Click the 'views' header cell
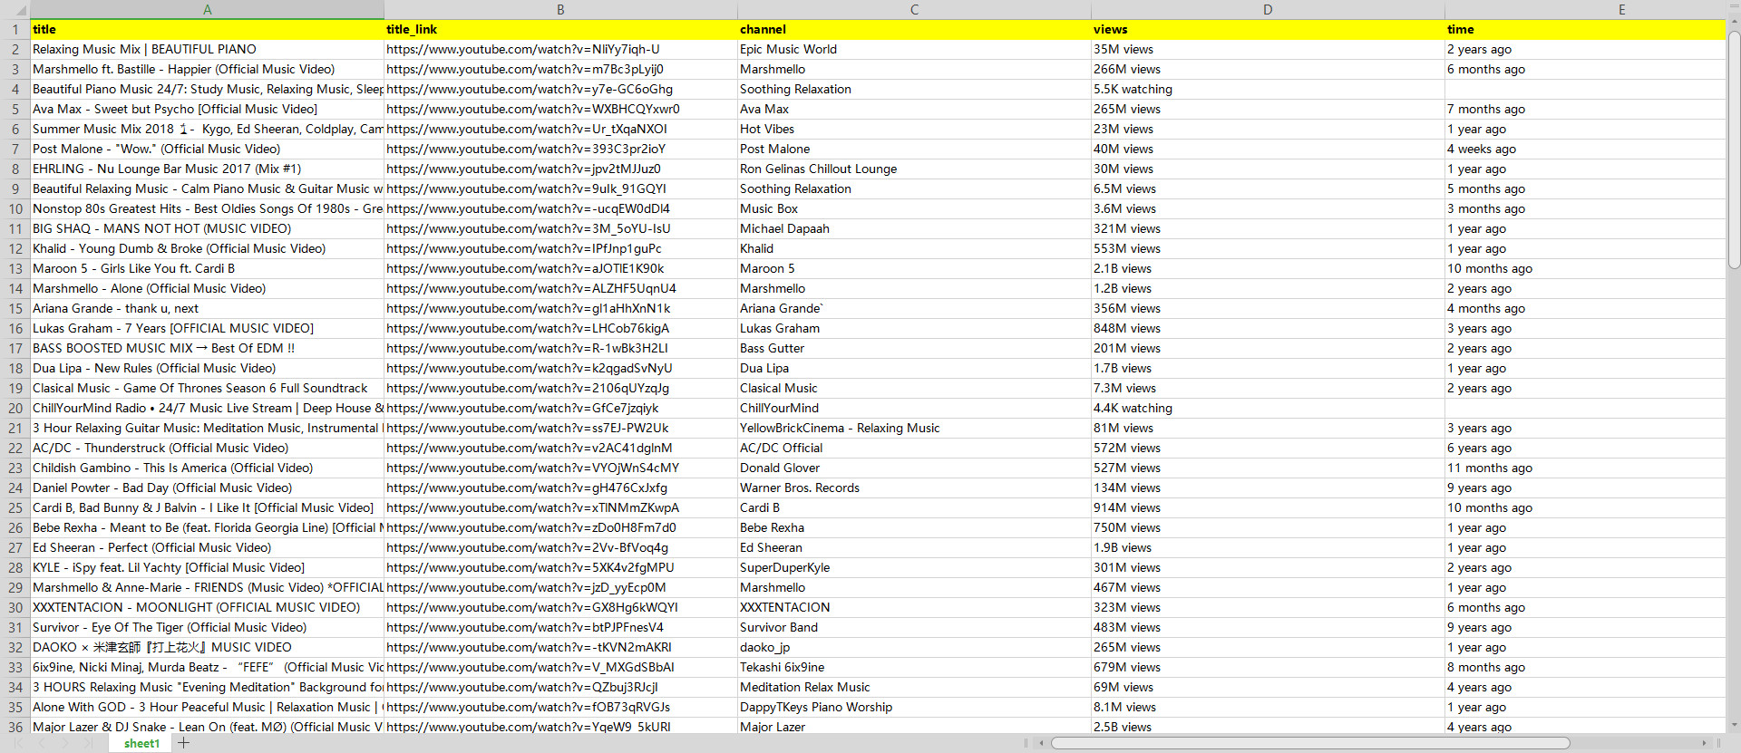 tap(1268, 29)
